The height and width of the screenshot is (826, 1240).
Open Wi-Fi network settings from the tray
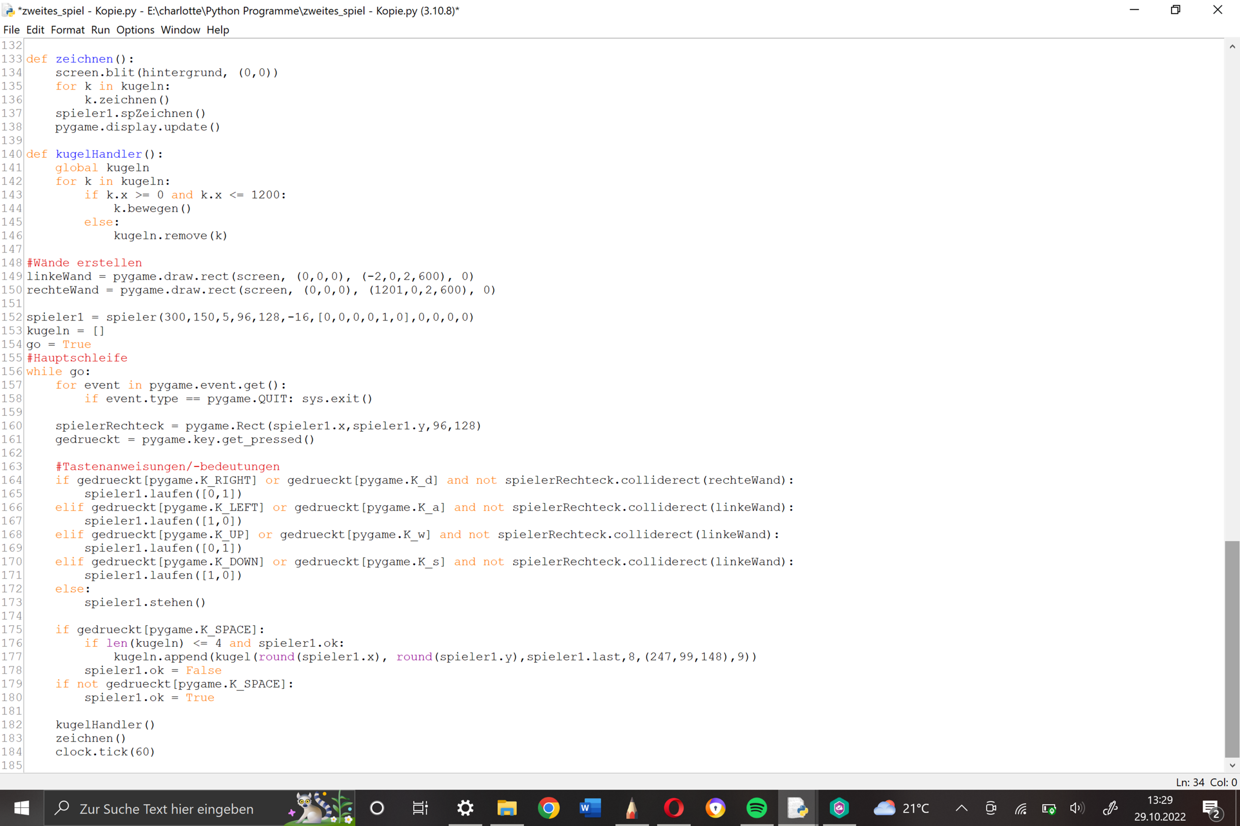pyautogui.click(x=1021, y=808)
